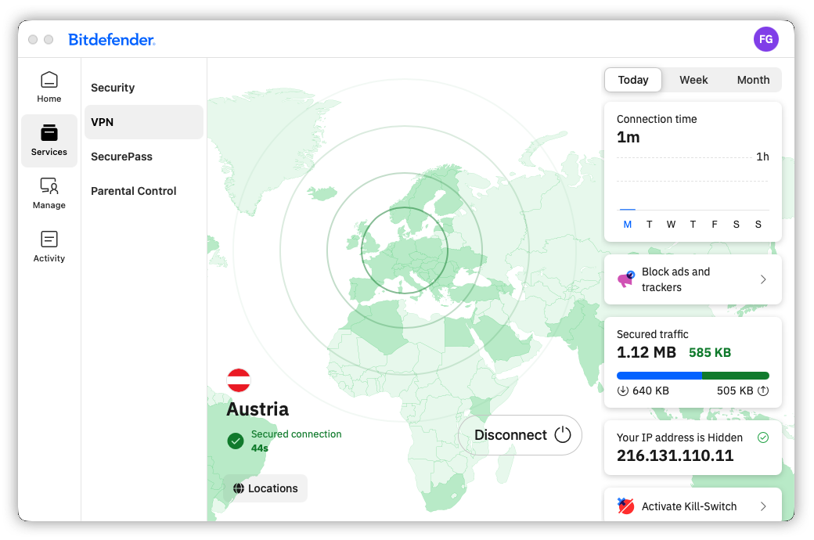Click the 1h chart axis label
Viewport: 814px width, 540px height.
click(x=762, y=157)
